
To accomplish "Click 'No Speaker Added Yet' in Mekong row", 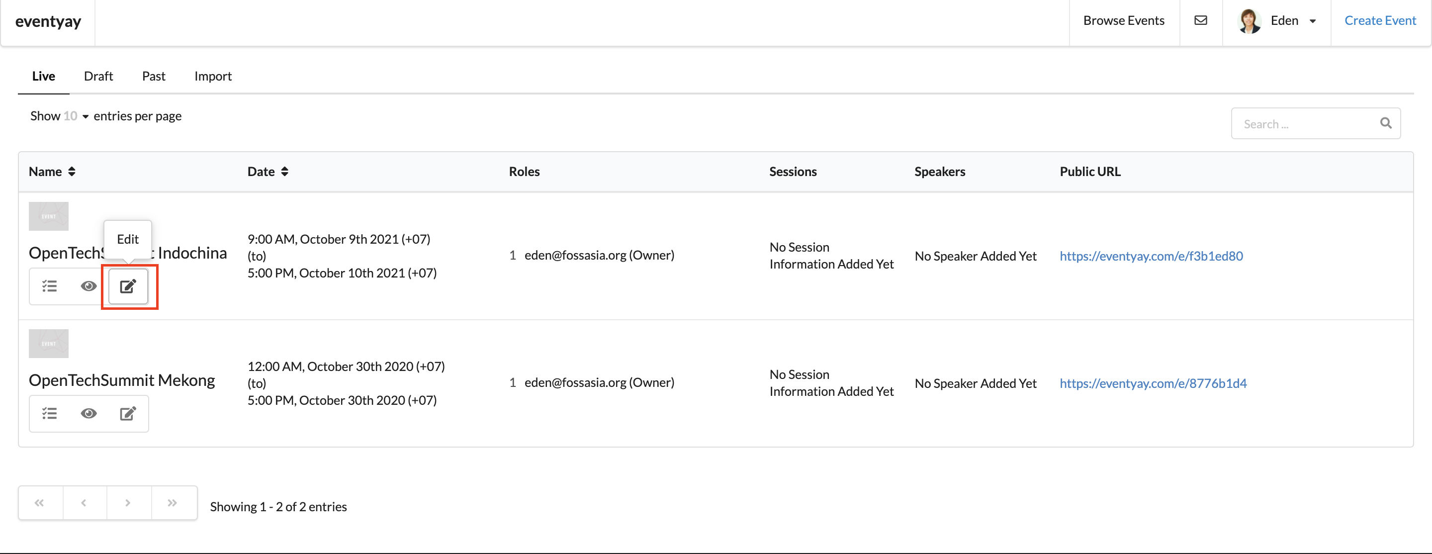I will pos(976,383).
